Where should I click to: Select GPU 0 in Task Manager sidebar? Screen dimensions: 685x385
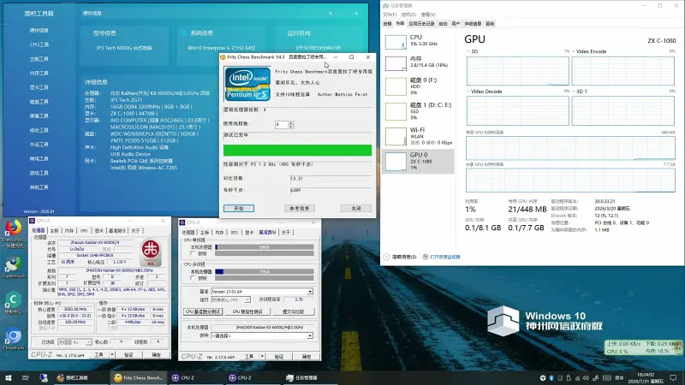(x=418, y=161)
